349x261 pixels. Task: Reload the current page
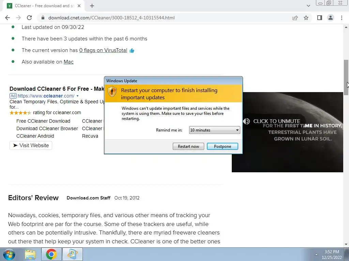[x=29, y=18]
